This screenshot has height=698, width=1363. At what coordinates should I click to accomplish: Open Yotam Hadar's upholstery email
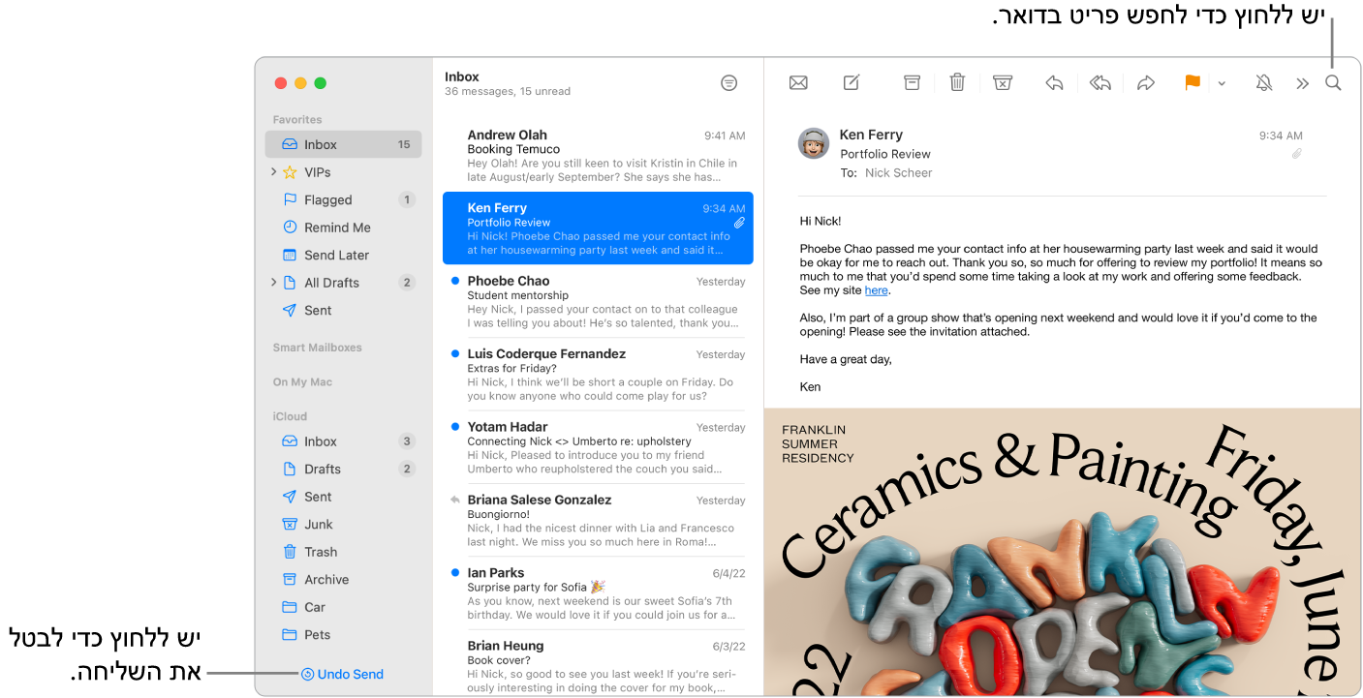598,446
